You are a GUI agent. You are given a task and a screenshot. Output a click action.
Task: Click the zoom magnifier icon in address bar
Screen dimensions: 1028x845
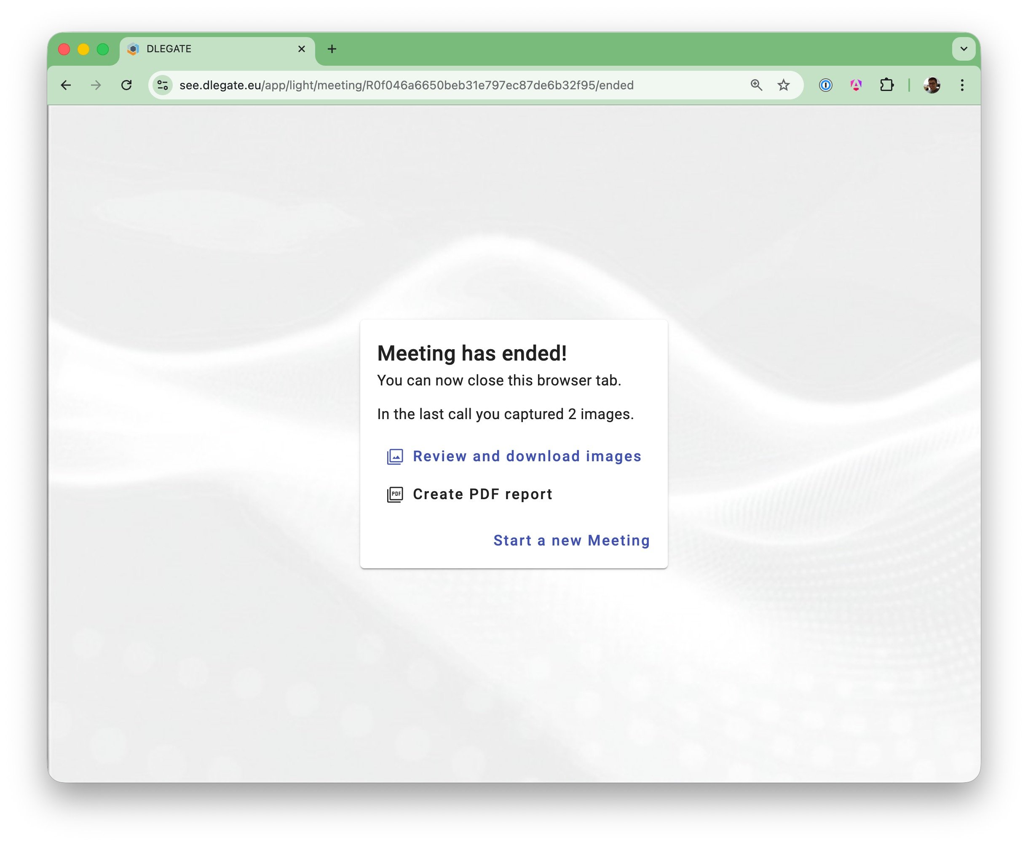point(756,85)
